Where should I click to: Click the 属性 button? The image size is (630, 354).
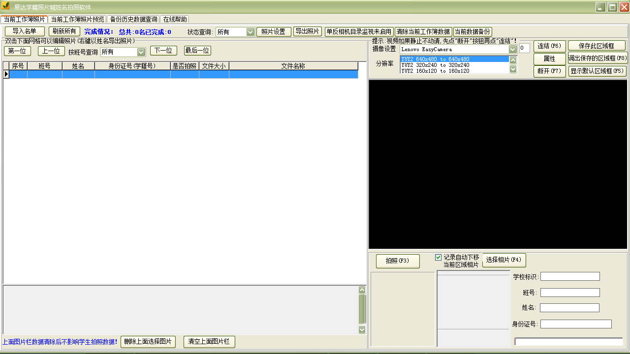click(550, 59)
